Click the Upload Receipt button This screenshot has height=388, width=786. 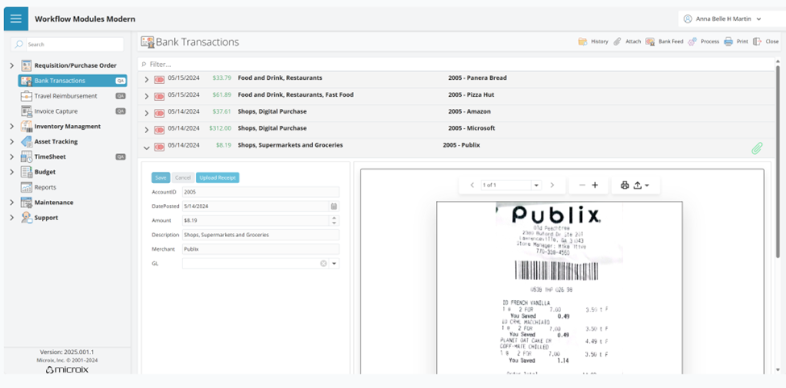[x=218, y=177]
